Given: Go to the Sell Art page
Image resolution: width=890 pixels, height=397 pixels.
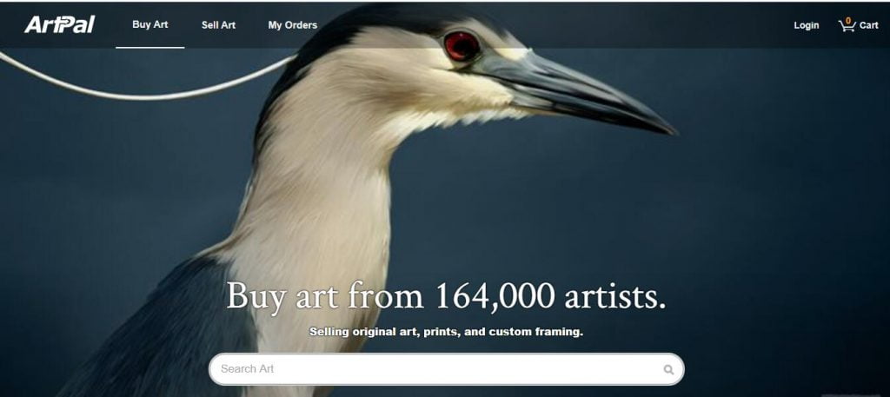Looking at the screenshot, I should (x=218, y=25).
